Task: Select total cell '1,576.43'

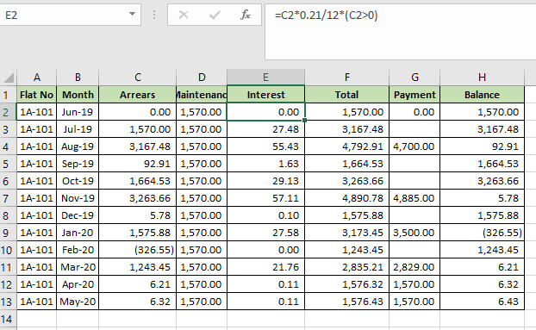Action: [x=346, y=302]
